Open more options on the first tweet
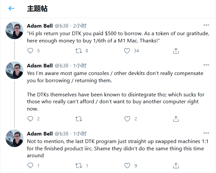The image size is (216, 173). click(x=206, y=25)
